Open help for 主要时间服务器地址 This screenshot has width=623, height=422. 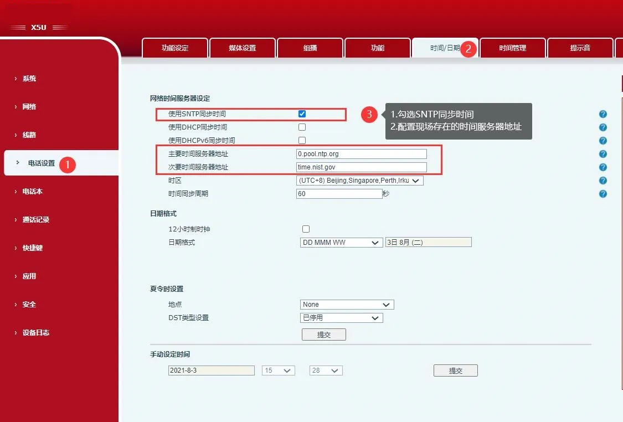point(603,153)
